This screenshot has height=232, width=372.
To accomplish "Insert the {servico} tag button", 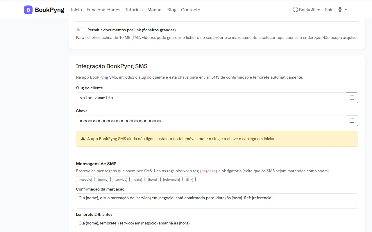I will [121, 180].
